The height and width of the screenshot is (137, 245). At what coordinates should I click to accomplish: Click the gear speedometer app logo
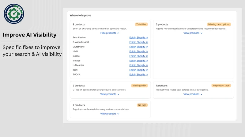pos(14,14)
